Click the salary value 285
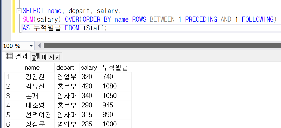Screen dimensions: 281x128 (x=89, y=124)
